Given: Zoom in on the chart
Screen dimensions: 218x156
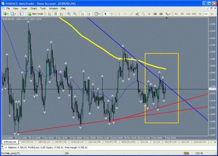Looking at the screenshot, I should click(69, 14).
